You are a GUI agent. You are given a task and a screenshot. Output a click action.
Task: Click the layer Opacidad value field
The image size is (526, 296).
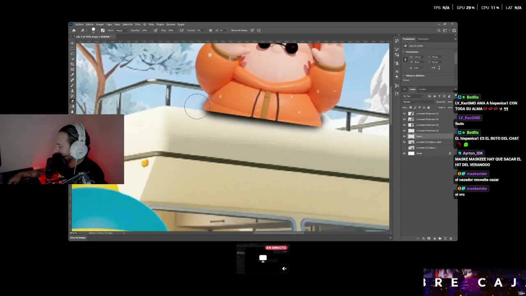pyautogui.click(x=450, y=102)
